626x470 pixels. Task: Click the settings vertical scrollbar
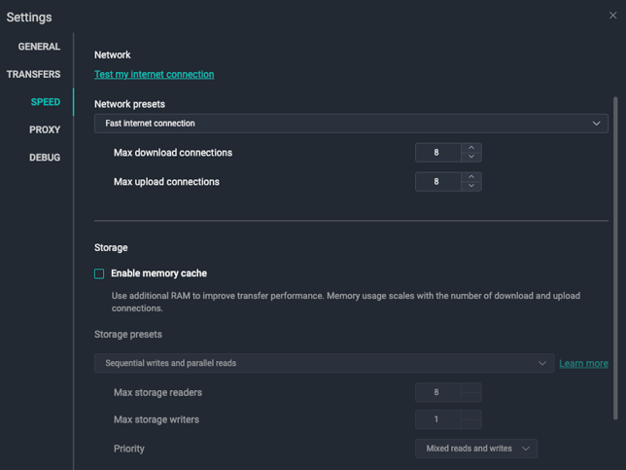point(615,258)
